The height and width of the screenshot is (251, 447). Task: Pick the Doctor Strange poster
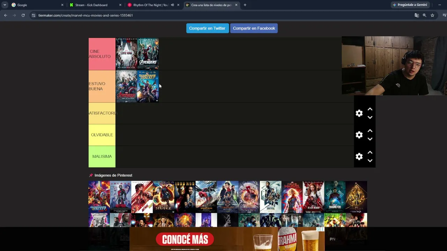tap(163, 197)
